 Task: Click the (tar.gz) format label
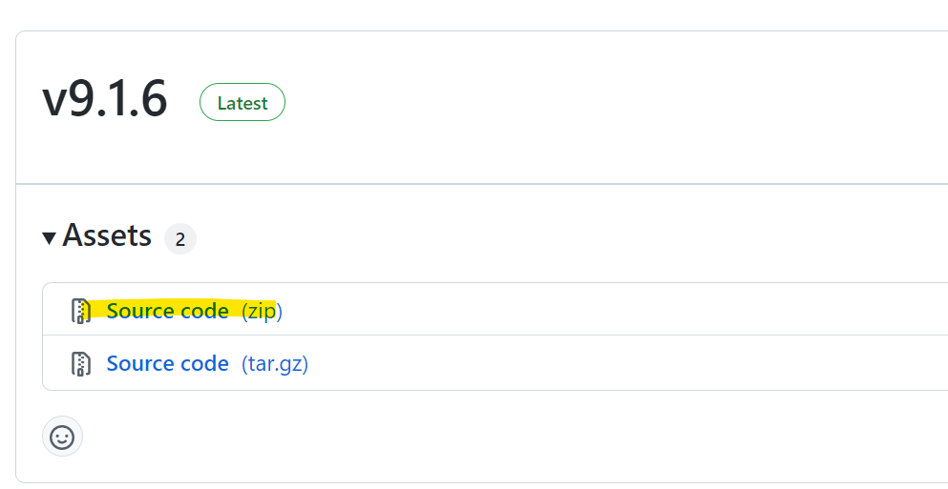pyautogui.click(x=275, y=365)
